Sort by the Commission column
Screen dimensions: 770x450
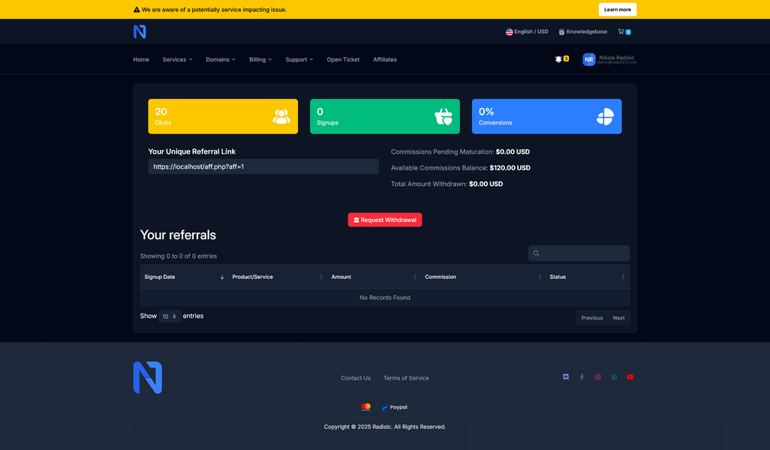pos(483,277)
